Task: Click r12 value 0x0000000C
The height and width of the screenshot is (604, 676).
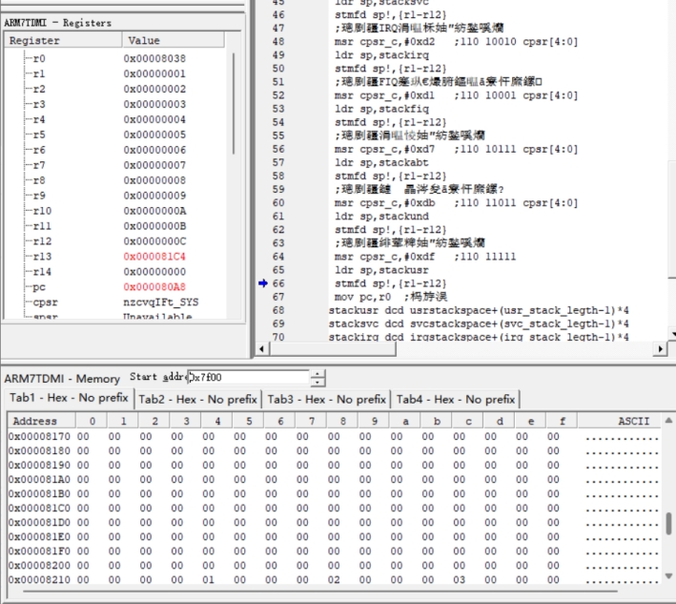Action: (154, 241)
